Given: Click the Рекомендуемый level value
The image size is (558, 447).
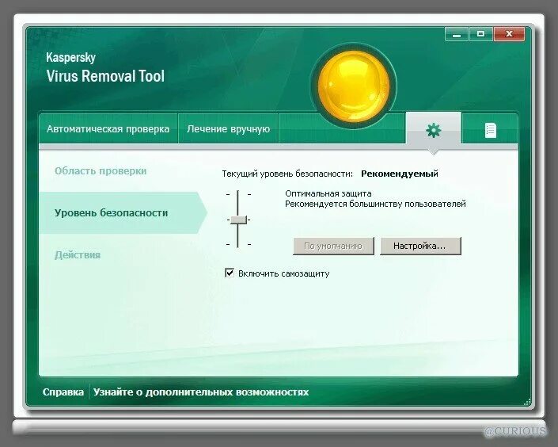Looking at the screenshot, I should 399,174.
